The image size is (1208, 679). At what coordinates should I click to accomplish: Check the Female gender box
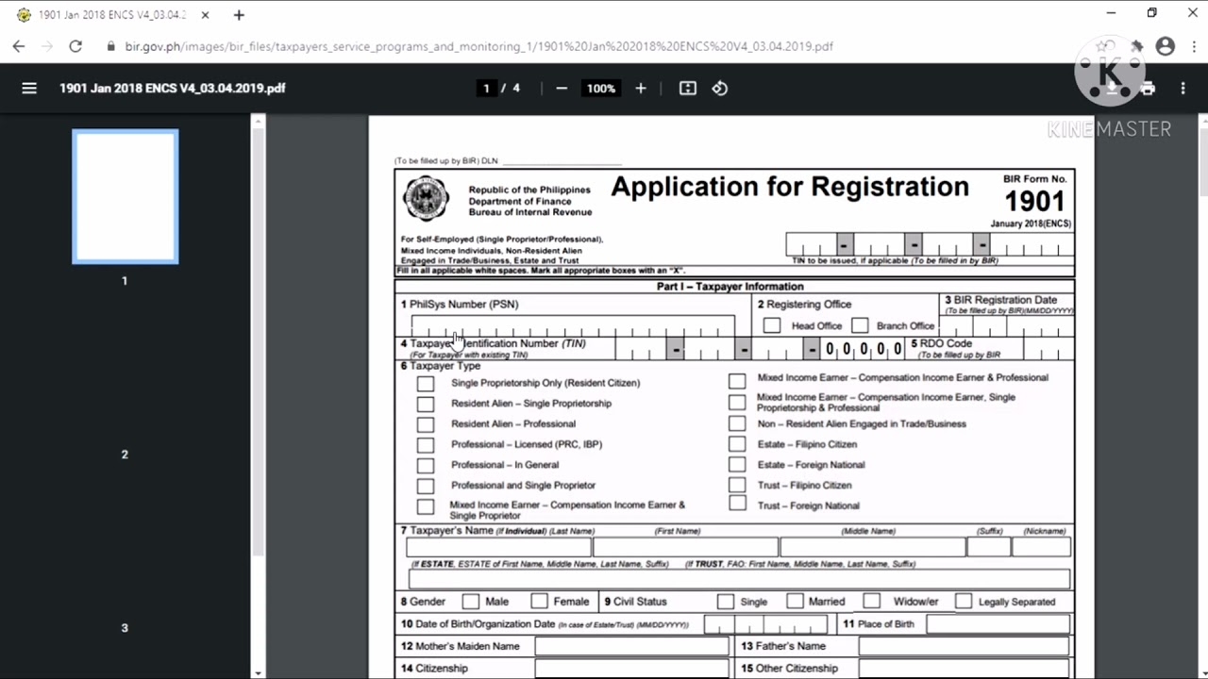(539, 602)
